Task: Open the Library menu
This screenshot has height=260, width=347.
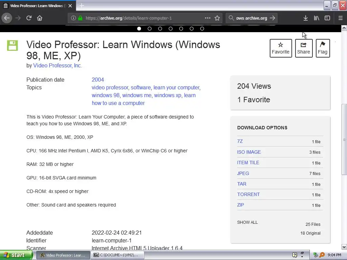Action: coord(317,18)
